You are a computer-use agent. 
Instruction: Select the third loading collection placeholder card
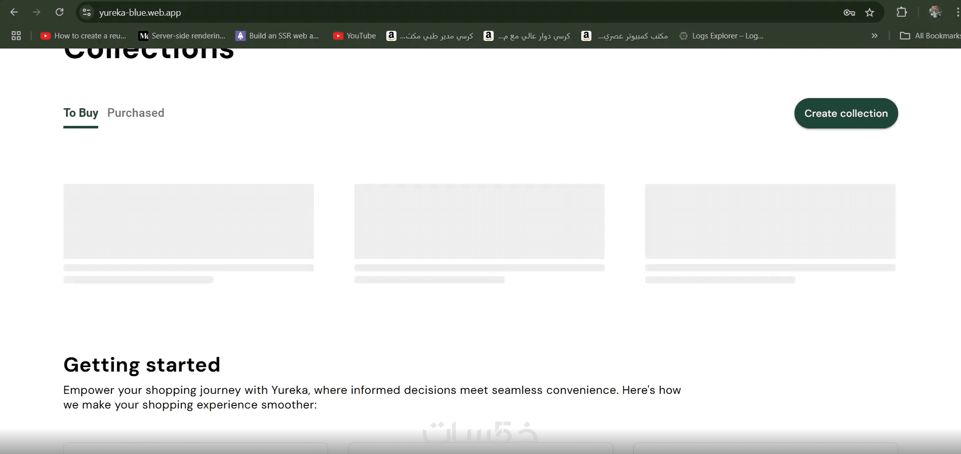[x=770, y=234]
